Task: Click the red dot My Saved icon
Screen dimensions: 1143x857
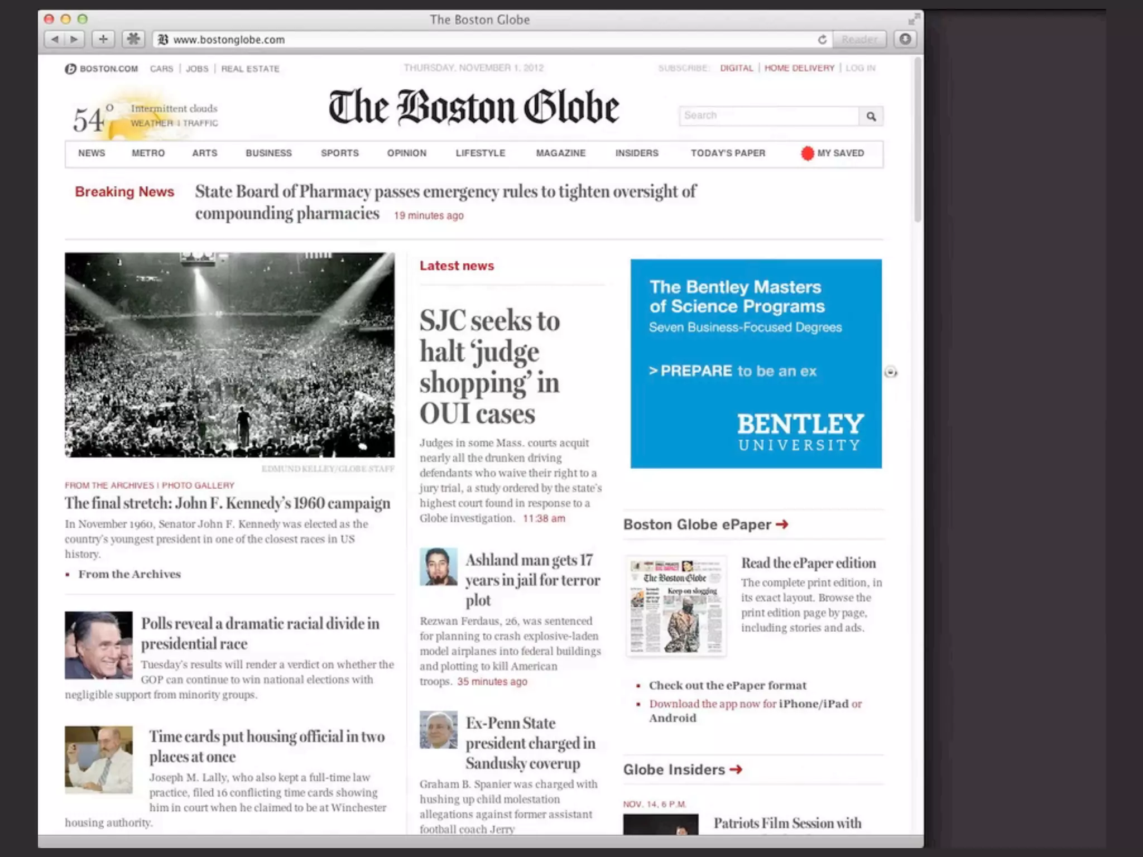Action: 807,153
